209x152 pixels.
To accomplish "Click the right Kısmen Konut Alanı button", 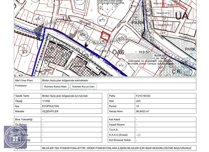I will (x=84, y=86).
